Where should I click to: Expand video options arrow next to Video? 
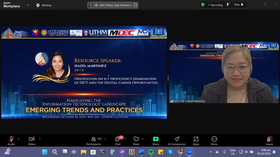click(x=40, y=139)
